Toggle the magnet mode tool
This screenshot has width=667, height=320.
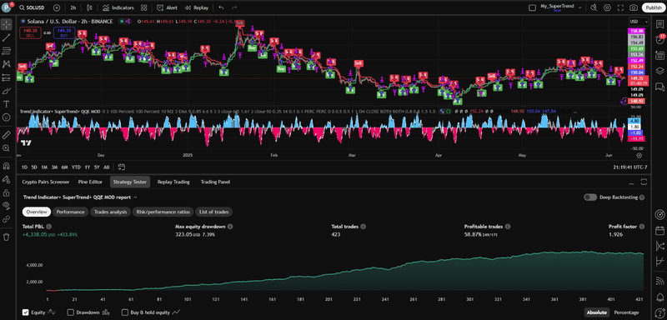tap(7, 166)
